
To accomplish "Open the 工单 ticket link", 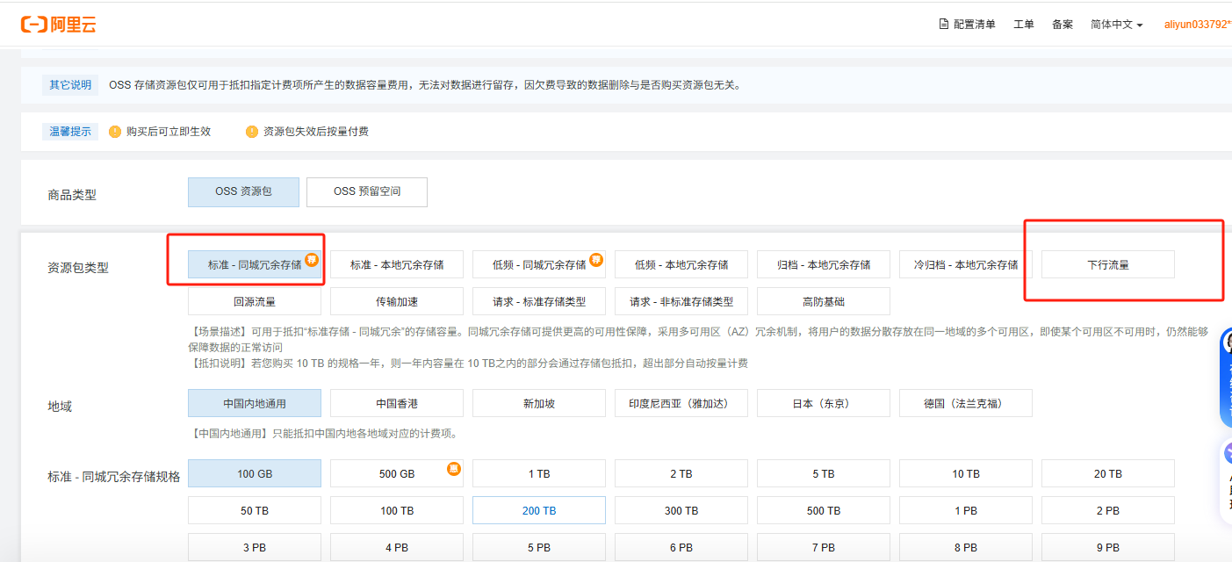I will [x=1024, y=25].
